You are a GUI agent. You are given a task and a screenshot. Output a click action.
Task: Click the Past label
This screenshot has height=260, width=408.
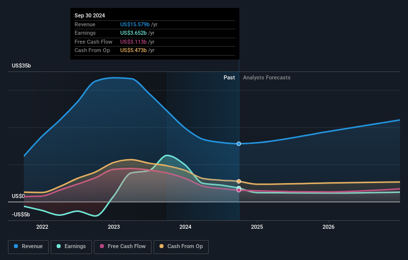point(229,78)
